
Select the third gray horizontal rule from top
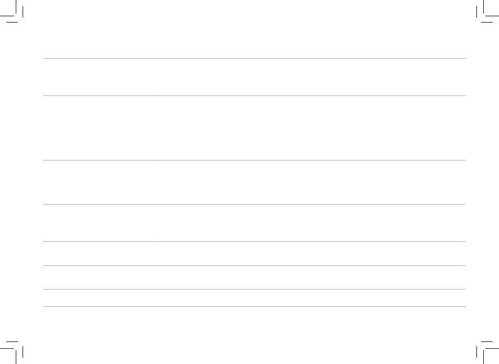click(254, 160)
